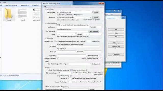The height and width of the screenshot is (91, 163).
Task: Enable the Check FTP log checkbox
Action: pyautogui.click(x=55, y=41)
